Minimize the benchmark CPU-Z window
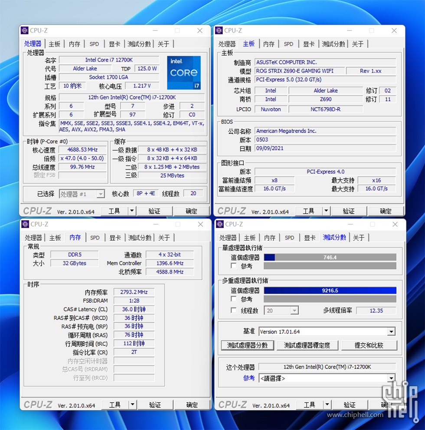Image resolution: width=425 pixels, height=430 pixels. tap(350, 224)
